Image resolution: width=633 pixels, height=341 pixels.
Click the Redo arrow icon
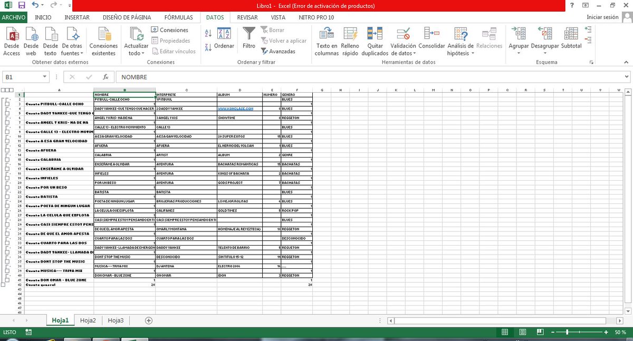click(55, 5)
